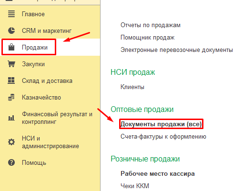243x191 pixels.
Task: Click the Казначейство coins stack icon
Action: click(11, 97)
